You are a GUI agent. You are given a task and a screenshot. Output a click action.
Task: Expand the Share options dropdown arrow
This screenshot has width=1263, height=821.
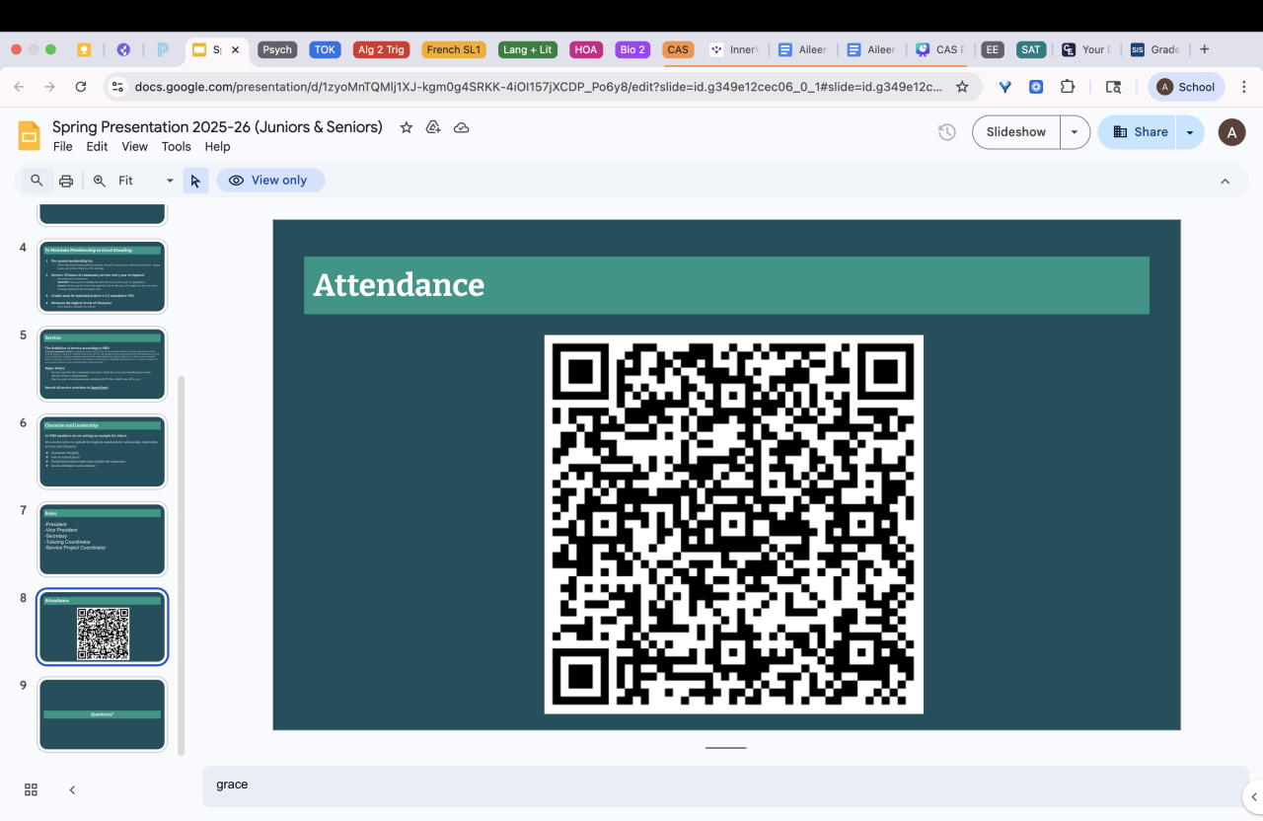[1190, 132]
